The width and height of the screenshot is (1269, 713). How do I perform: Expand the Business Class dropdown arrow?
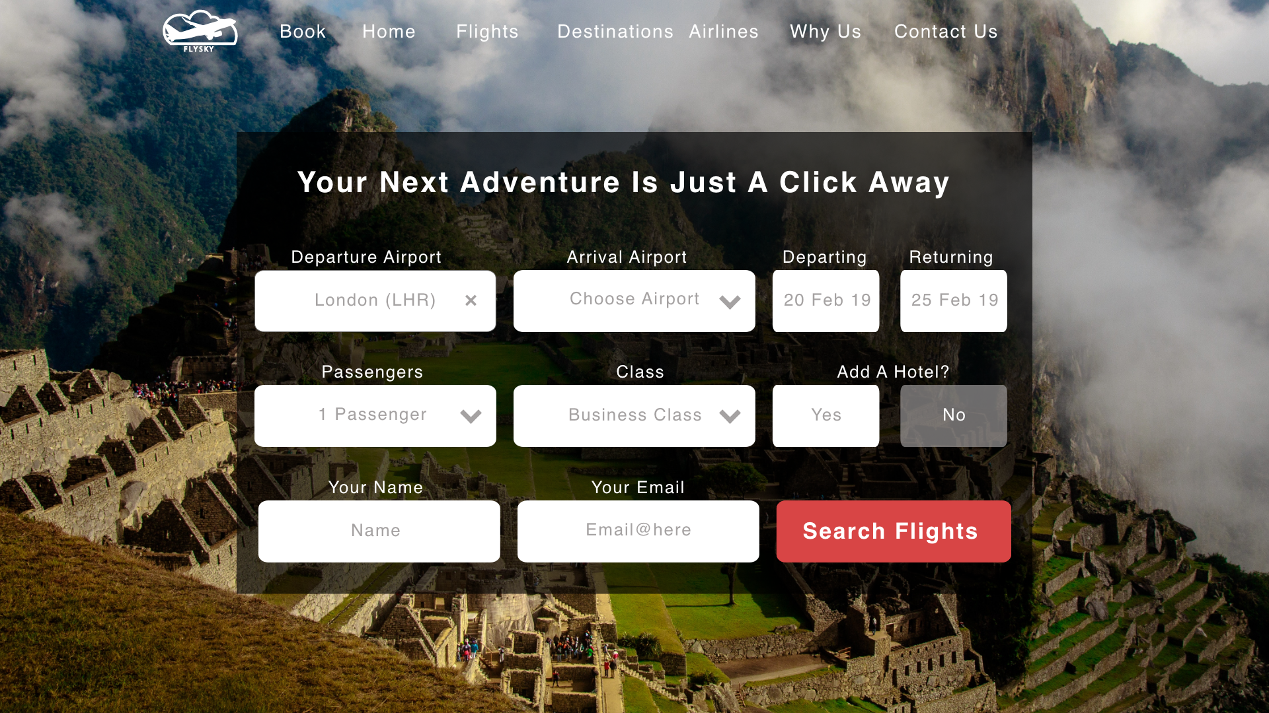click(x=730, y=417)
